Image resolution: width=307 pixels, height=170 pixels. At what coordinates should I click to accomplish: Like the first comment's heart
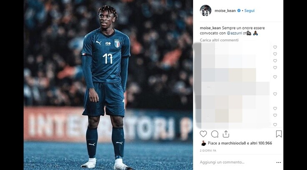(275, 47)
